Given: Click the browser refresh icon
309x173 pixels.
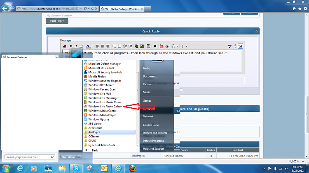Looking at the screenshot, I should tap(92, 9).
